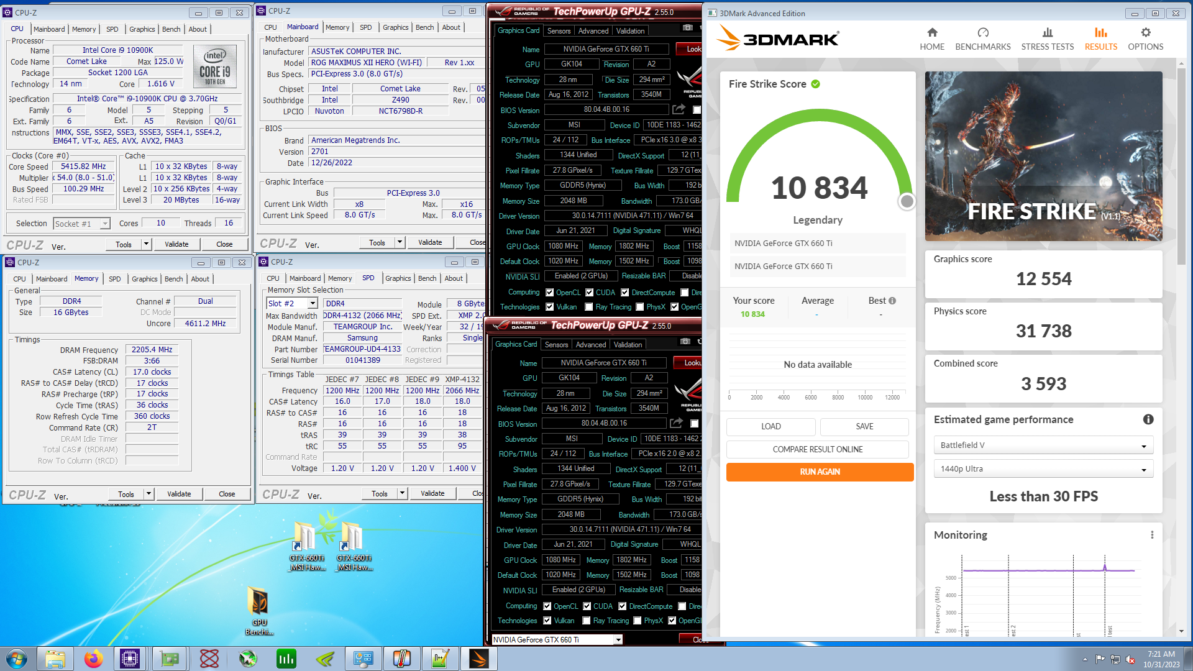Expand Tools arrow in Mainboard CPU-Z
This screenshot has width=1193, height=671.
[400, 242]
